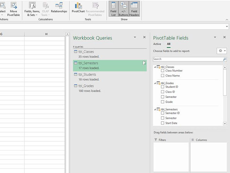Check Semester field under tbl_Semesters
The image size is (230, 173).
click(x=162, y=118)
